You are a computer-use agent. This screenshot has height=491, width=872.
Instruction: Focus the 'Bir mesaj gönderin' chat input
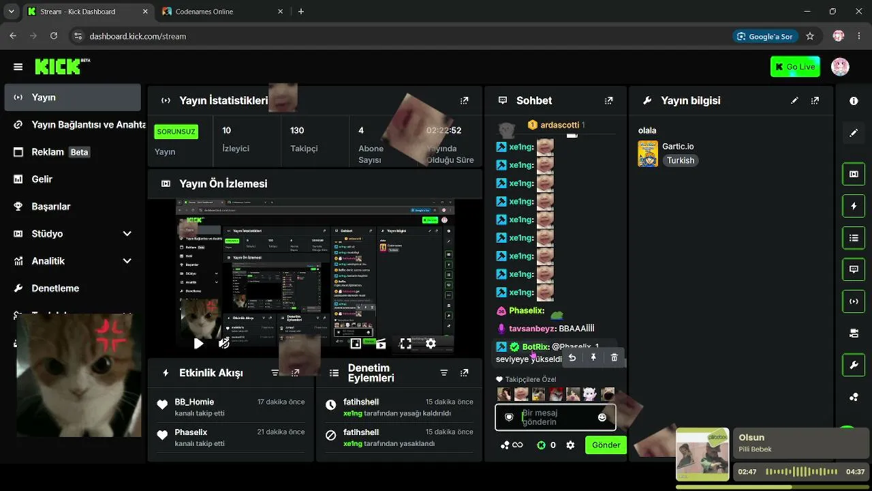(x=555, y=417)
